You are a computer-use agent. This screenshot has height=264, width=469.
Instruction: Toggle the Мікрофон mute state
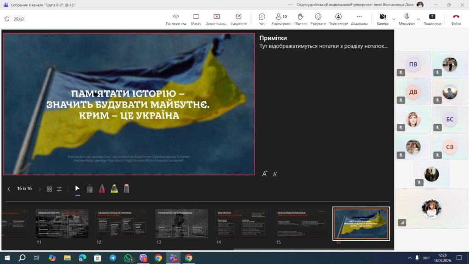tap(407, 19)
